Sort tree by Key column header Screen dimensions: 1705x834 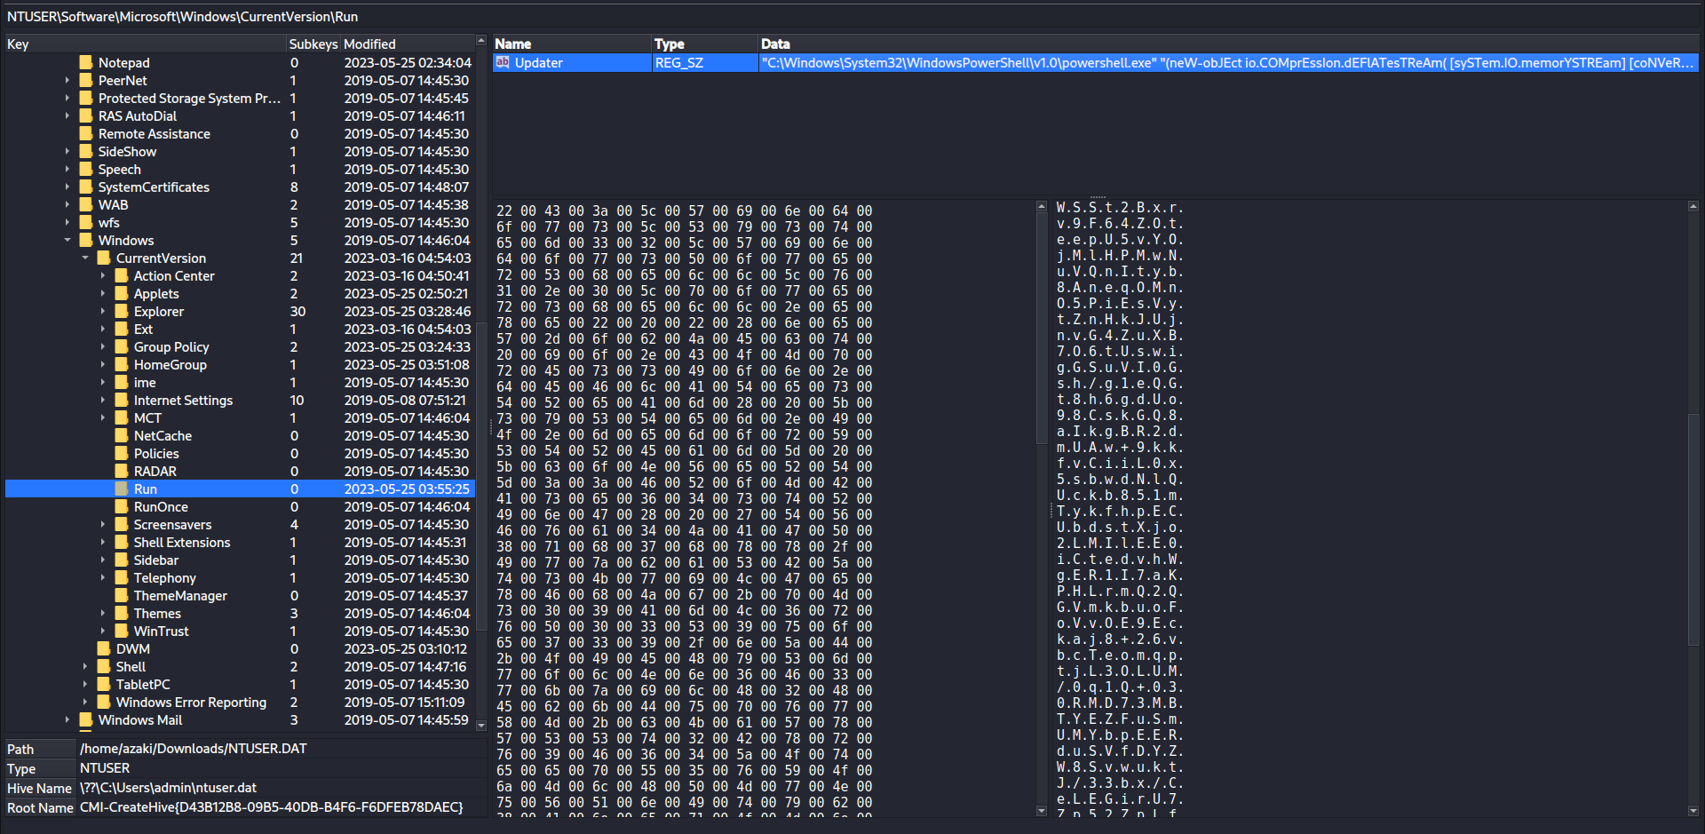145,44
